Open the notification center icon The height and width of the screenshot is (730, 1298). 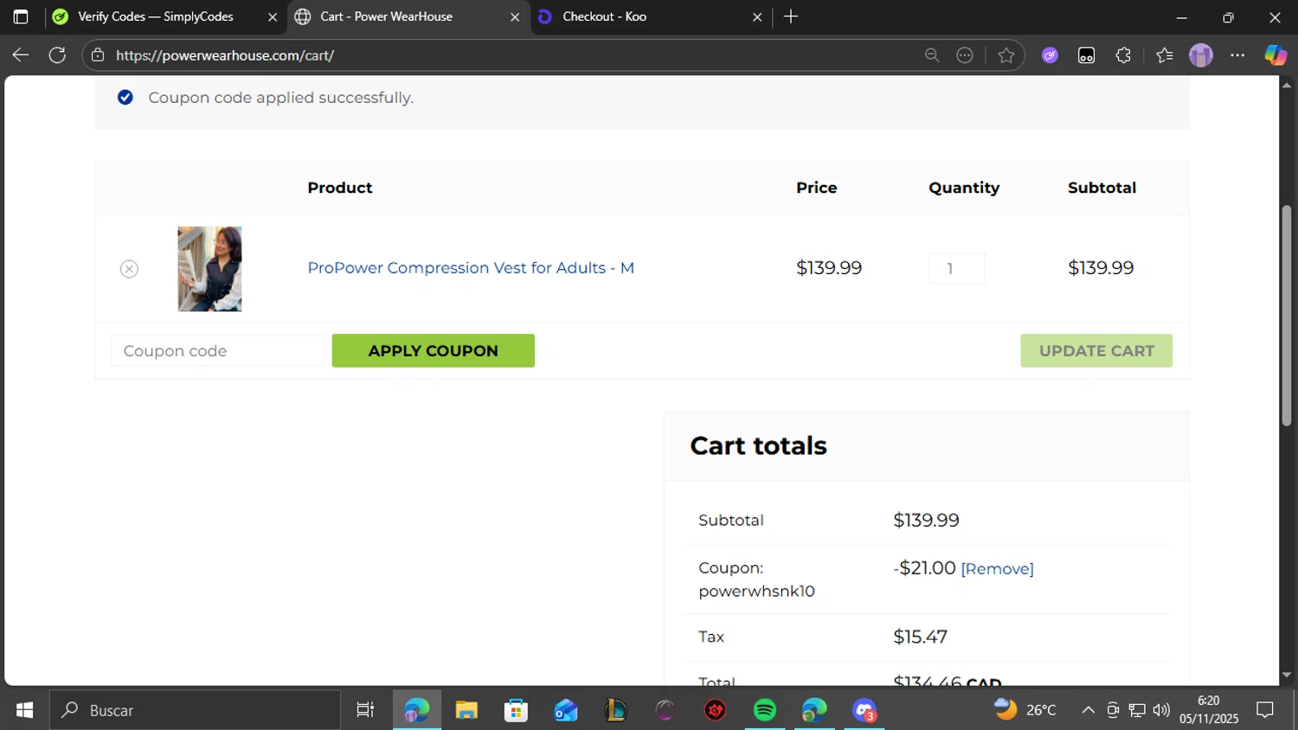coord(1265,710)
